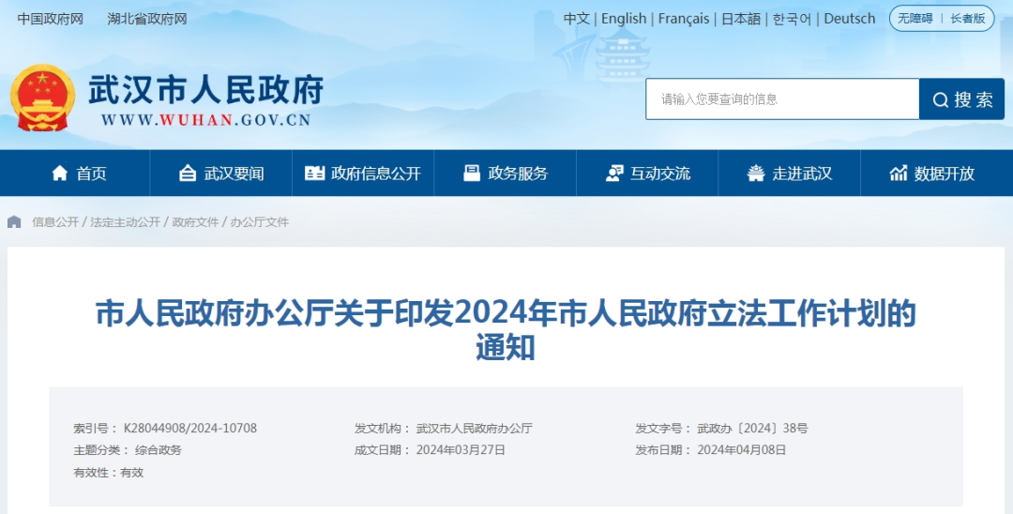Open the 数据开放 menu

pyautogui.click(x=944, y=174)
